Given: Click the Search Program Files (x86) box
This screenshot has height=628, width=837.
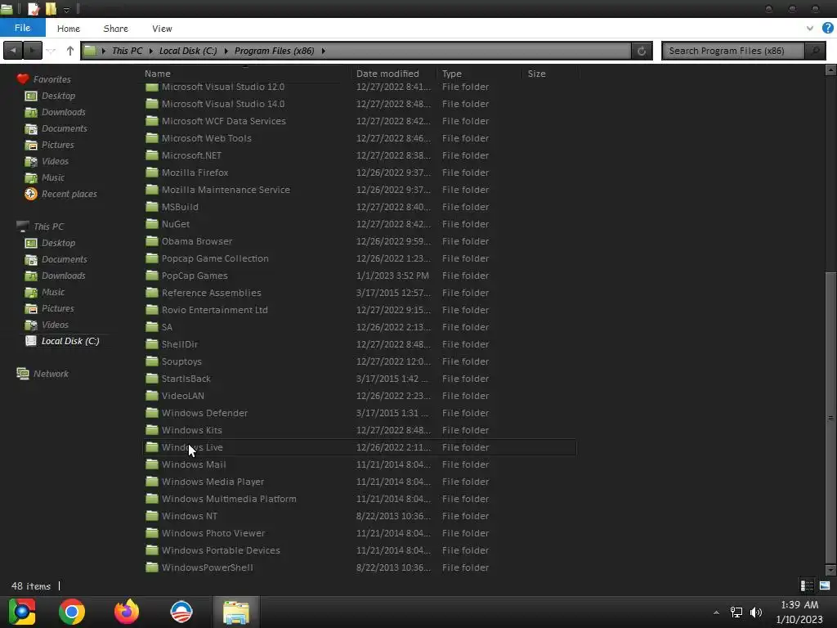Looking at the screenshot, I should click(733, 51).
